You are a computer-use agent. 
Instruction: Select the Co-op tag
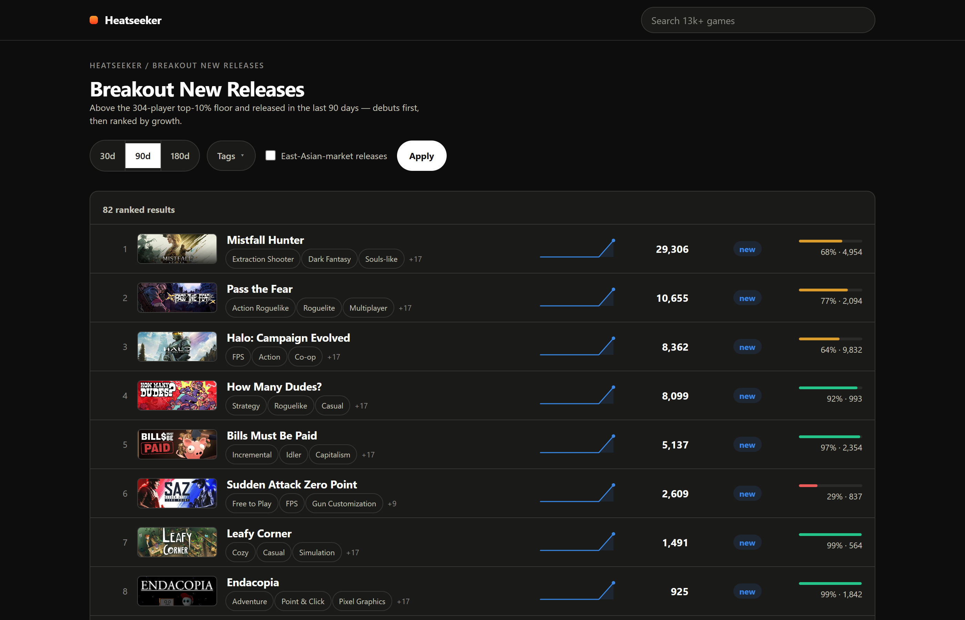(305, 357)
